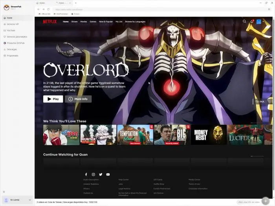The height and width of the screenshot is (206, 275).
Task: Switch to the second Home browser tab
Action: pos(63,3)
